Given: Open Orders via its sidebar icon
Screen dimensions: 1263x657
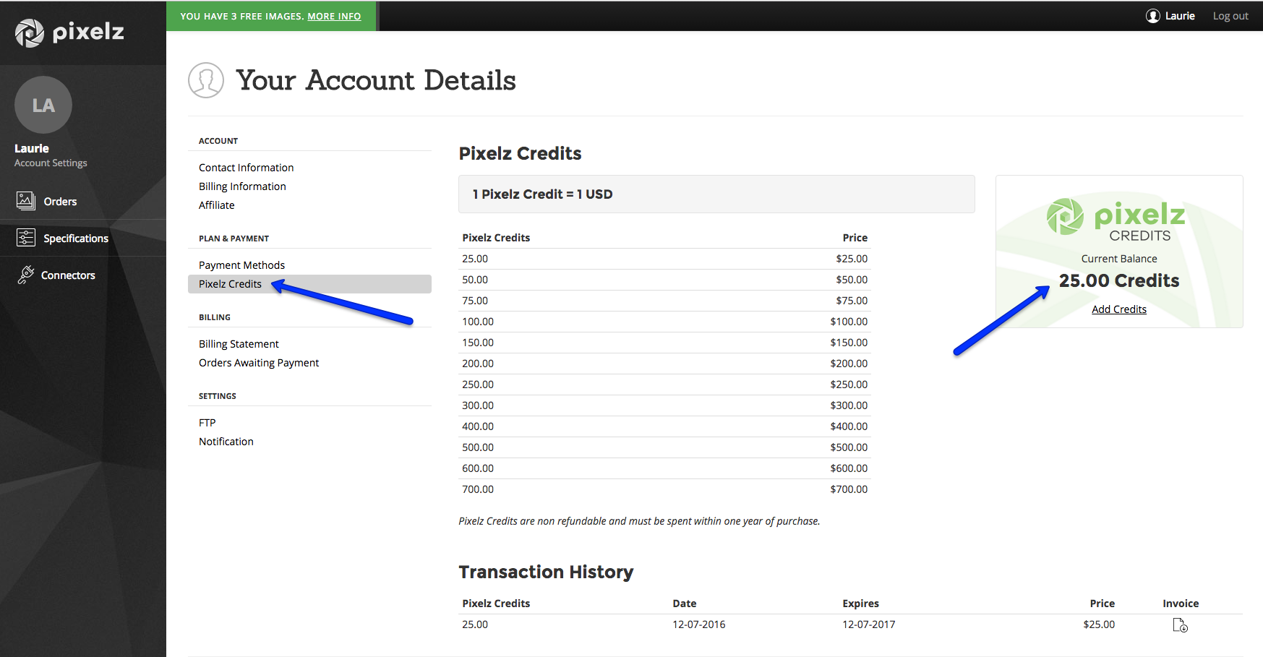Looking at the screenshot, I should pyautogui.click(x=26, y=201).
